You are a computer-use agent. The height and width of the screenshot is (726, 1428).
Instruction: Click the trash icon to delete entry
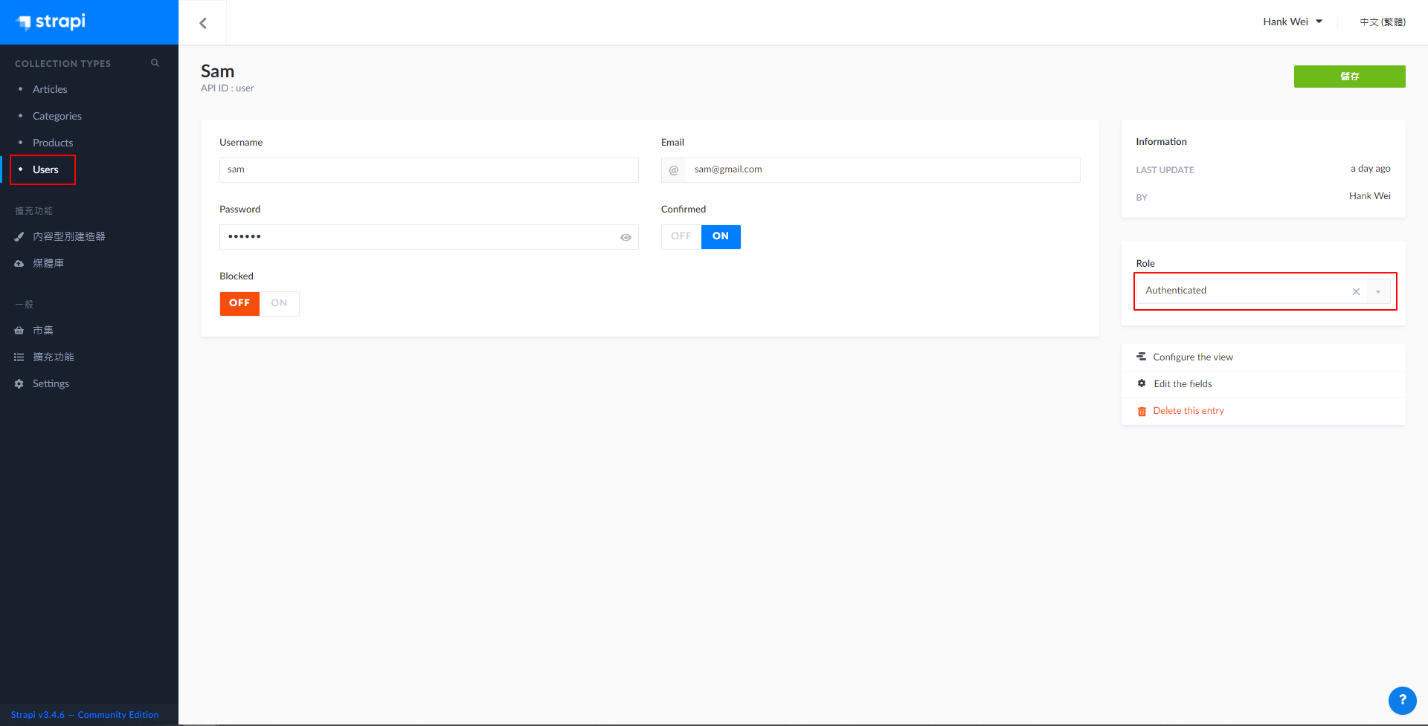point(1142,411)
